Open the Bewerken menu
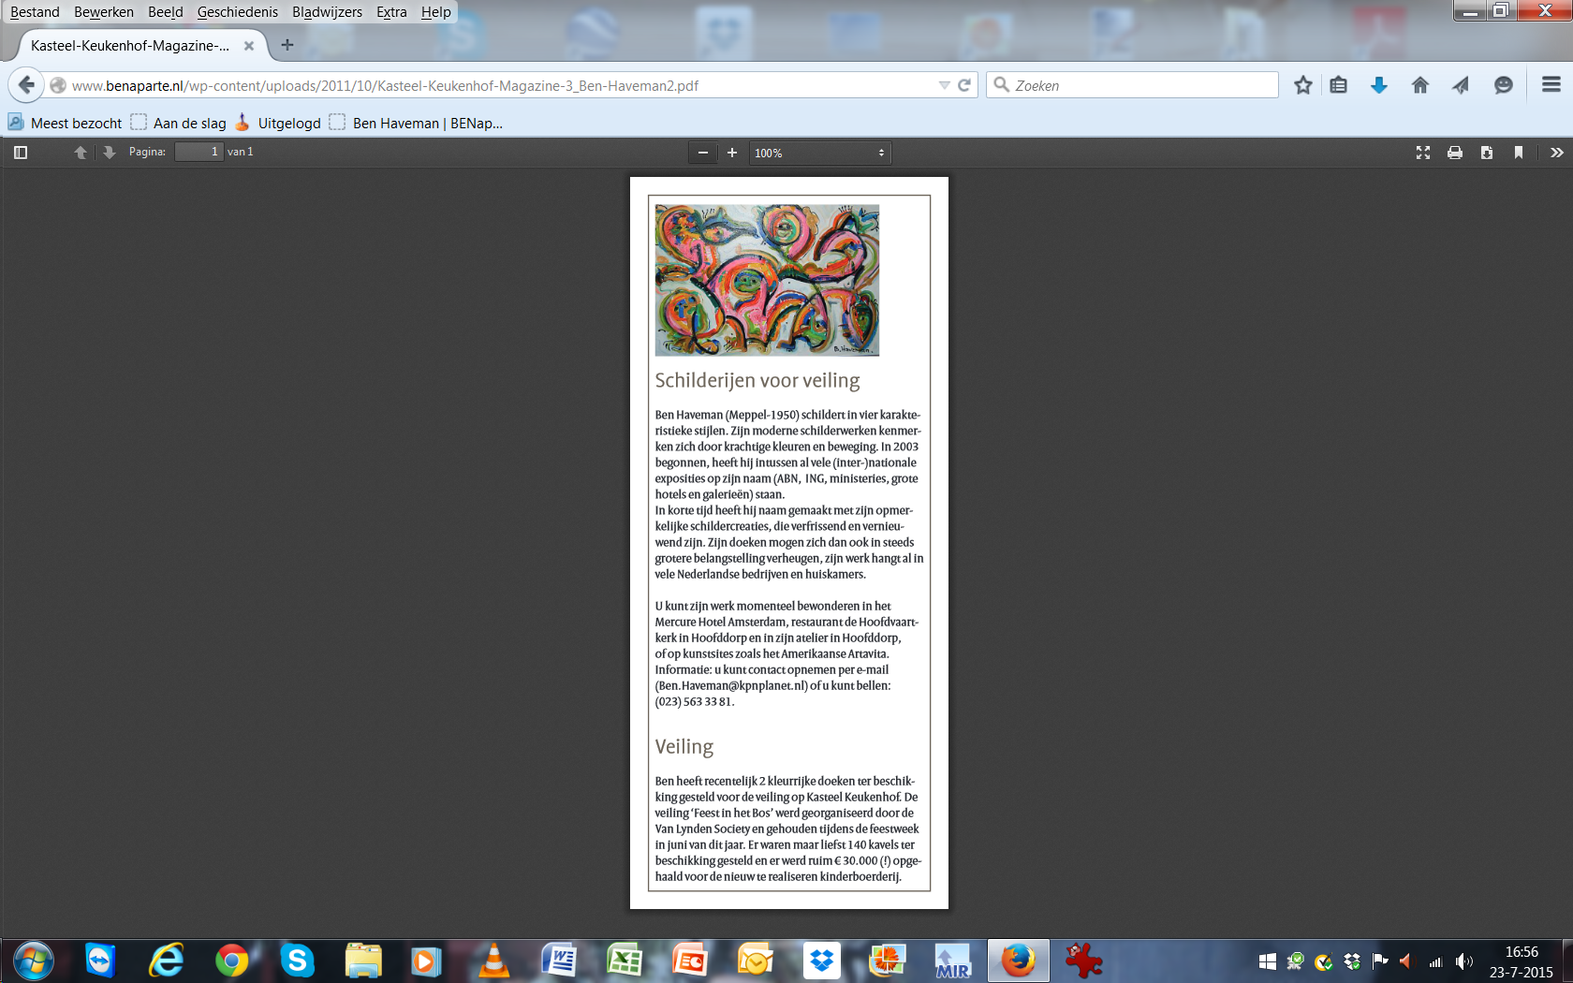Screen dimensions: 1573x983 coord(104,12)
